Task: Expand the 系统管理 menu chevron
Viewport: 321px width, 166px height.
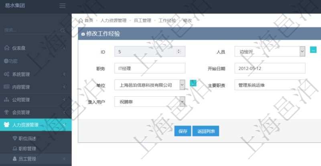Action: (x=65, y=74)
